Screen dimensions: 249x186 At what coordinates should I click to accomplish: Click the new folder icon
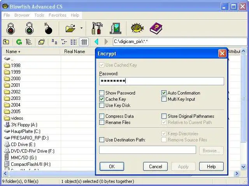click(42, 42)
